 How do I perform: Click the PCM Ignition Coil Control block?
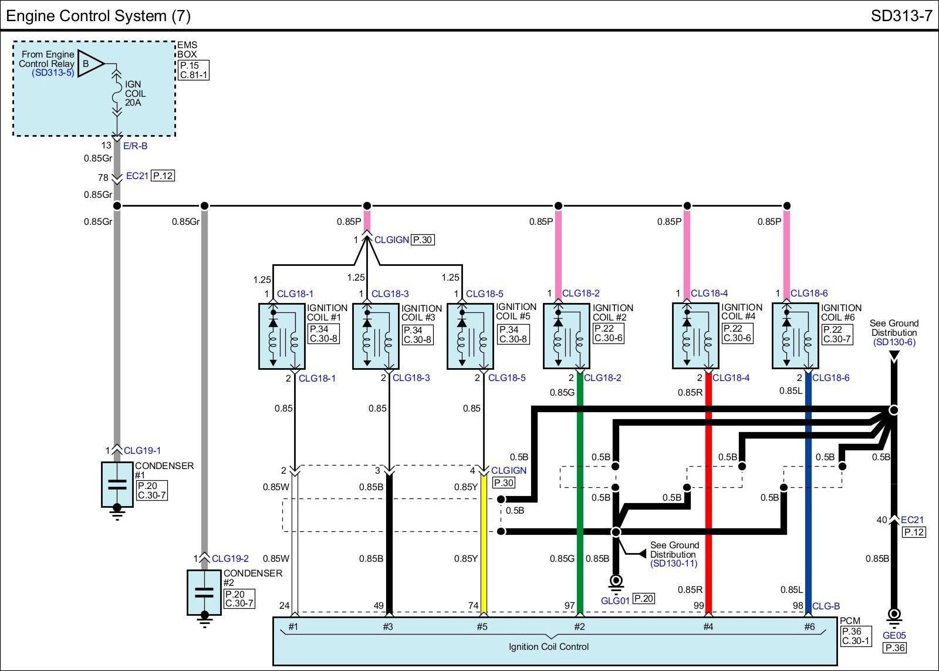click(555, 641)
